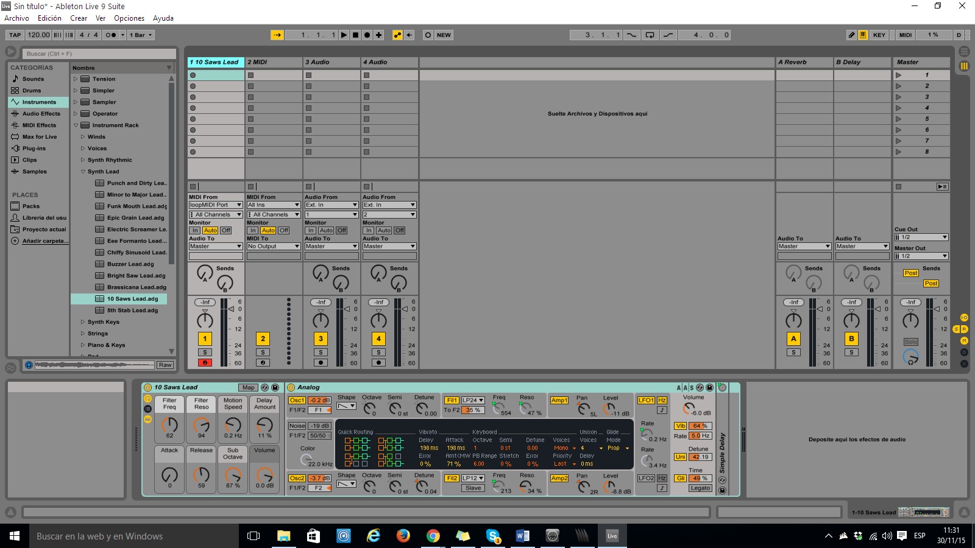Click the NEW button in transport
Image resolution: width=975 pixels, height=548 pixels.
click(444, 35)
